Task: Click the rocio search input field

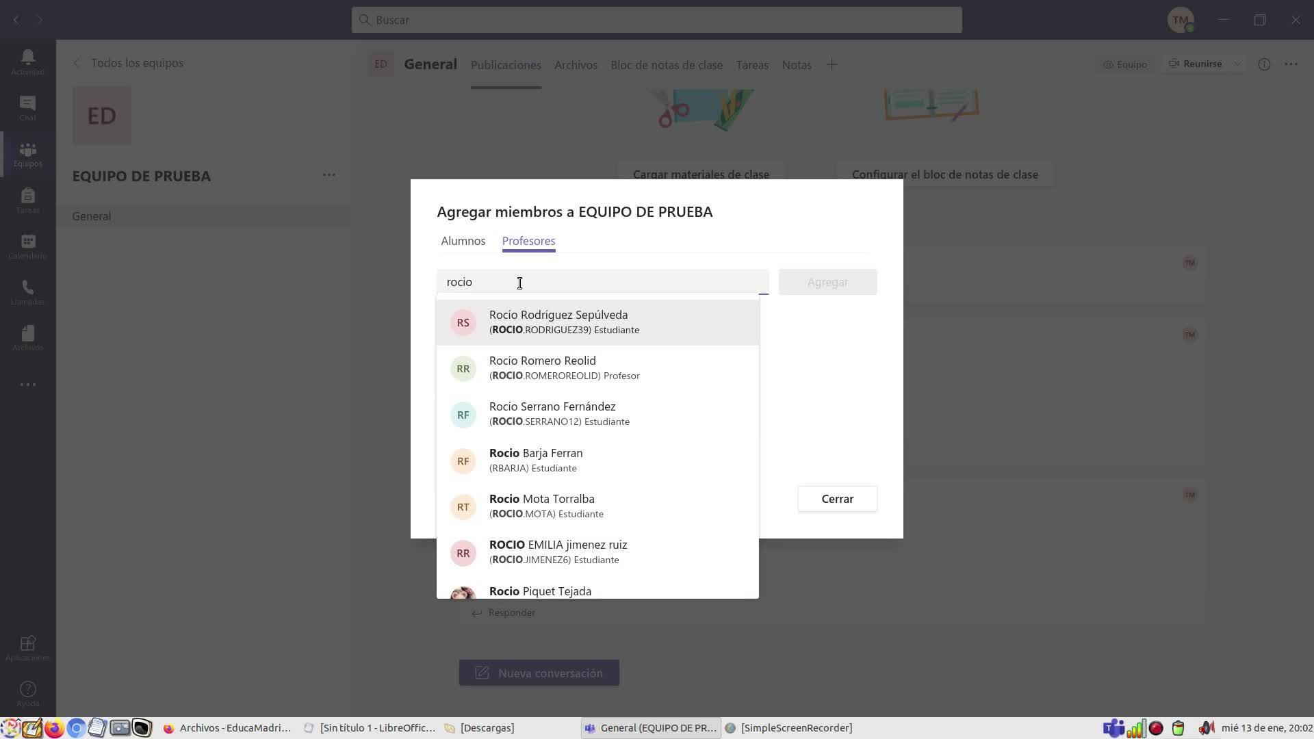Action: coord(602,282)
